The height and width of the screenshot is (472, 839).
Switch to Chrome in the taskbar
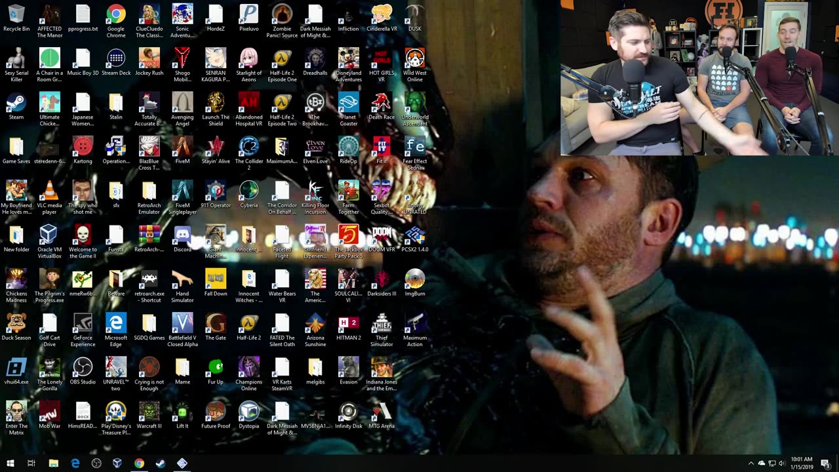point(139,463)
